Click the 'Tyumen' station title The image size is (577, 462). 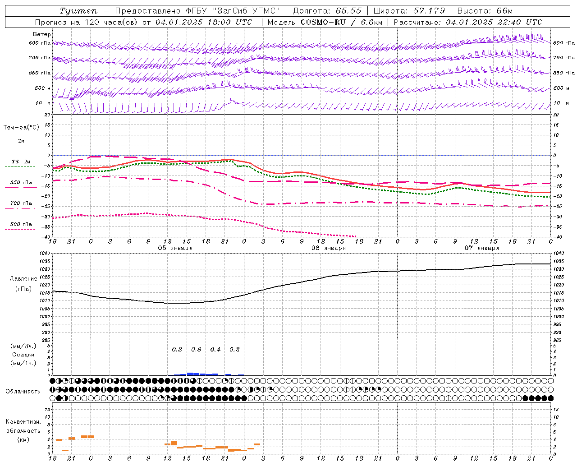78,11
